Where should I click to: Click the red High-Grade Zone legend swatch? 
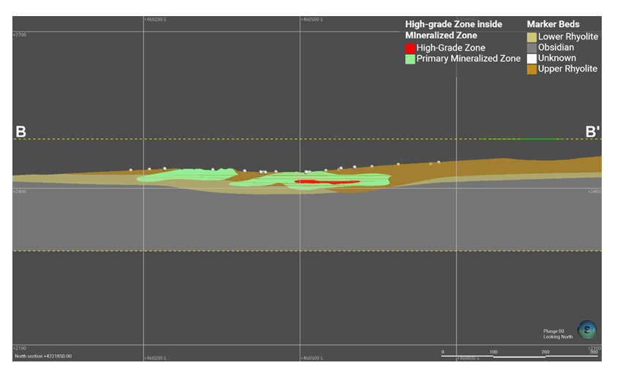coord(410,48)
